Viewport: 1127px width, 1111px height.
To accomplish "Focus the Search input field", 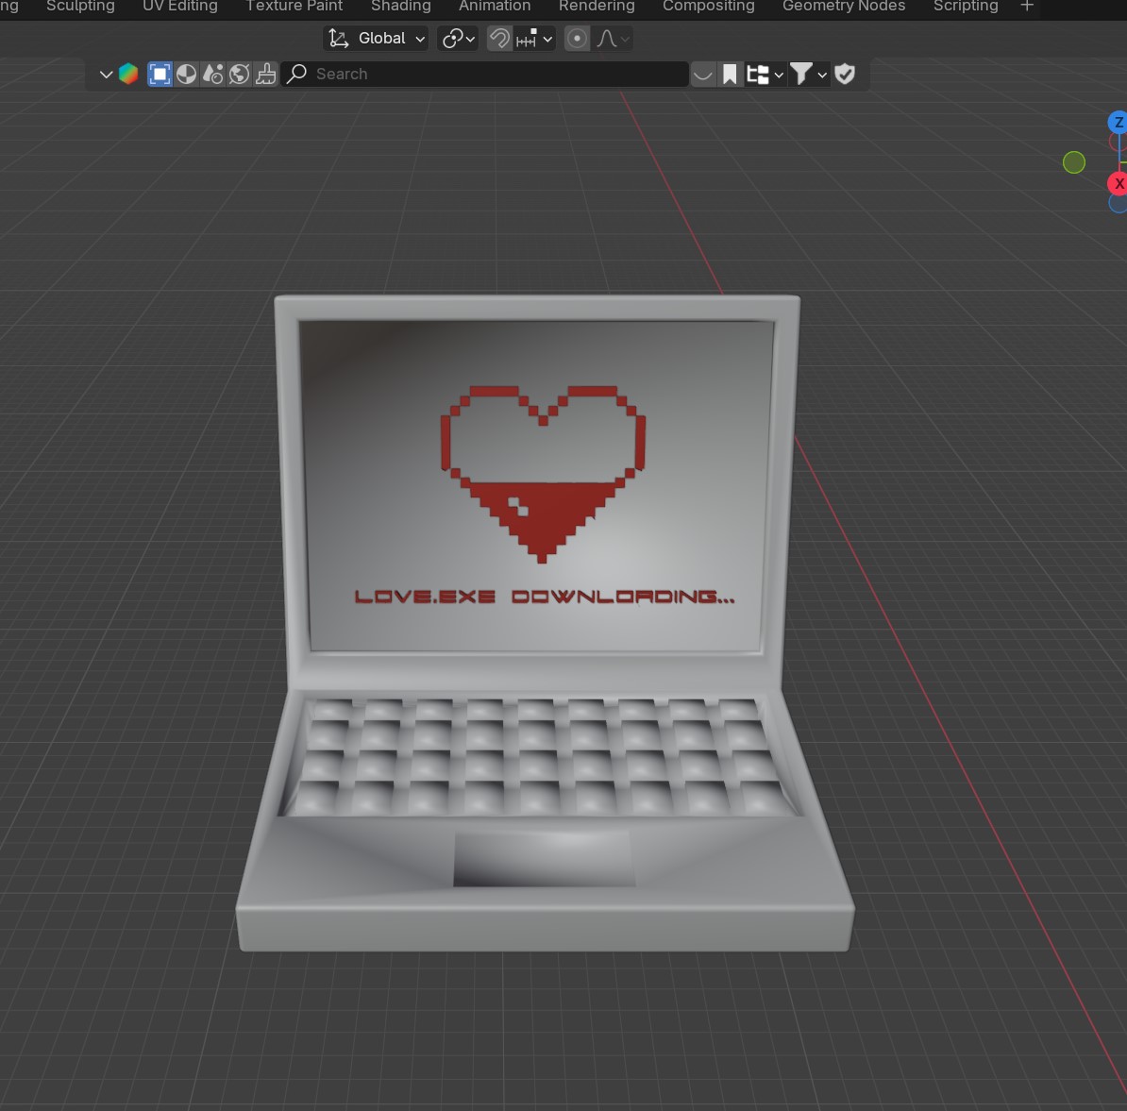I will coord(485,74).
